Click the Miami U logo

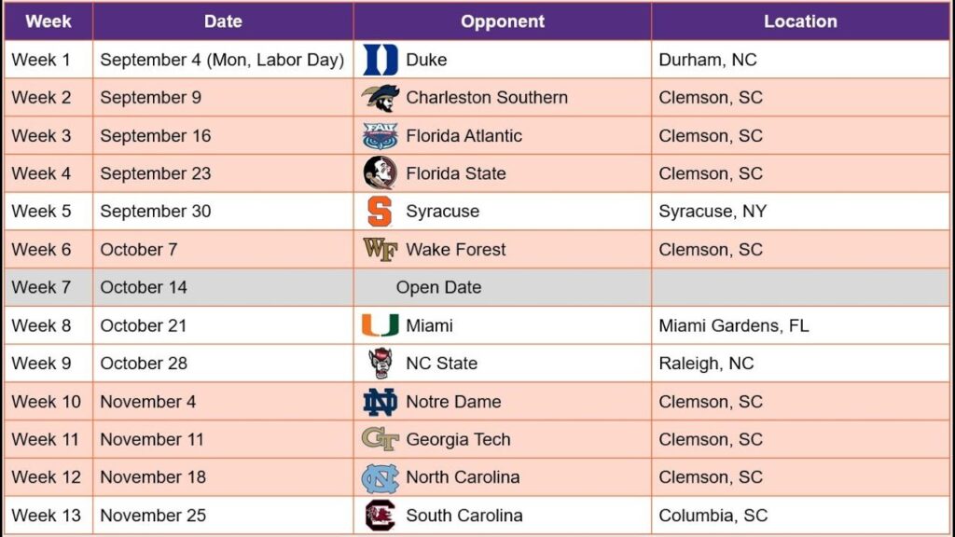click(x=381, y=325)
